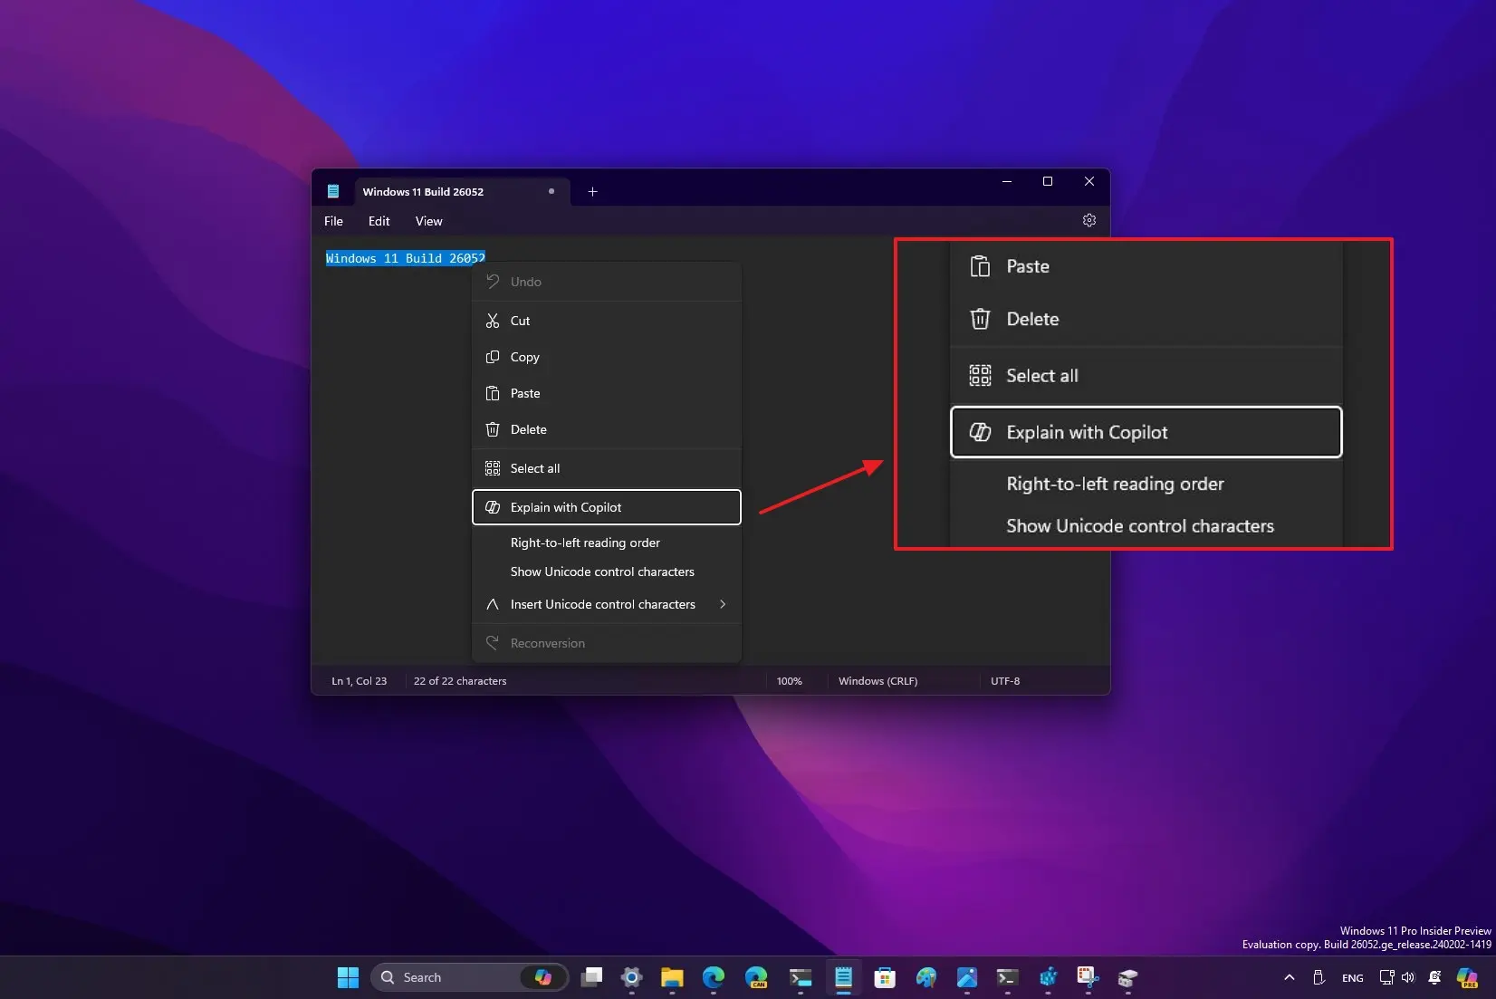Toggle Right-to-left reading order
Screen dimensions: 1496x999
(585, 543)
